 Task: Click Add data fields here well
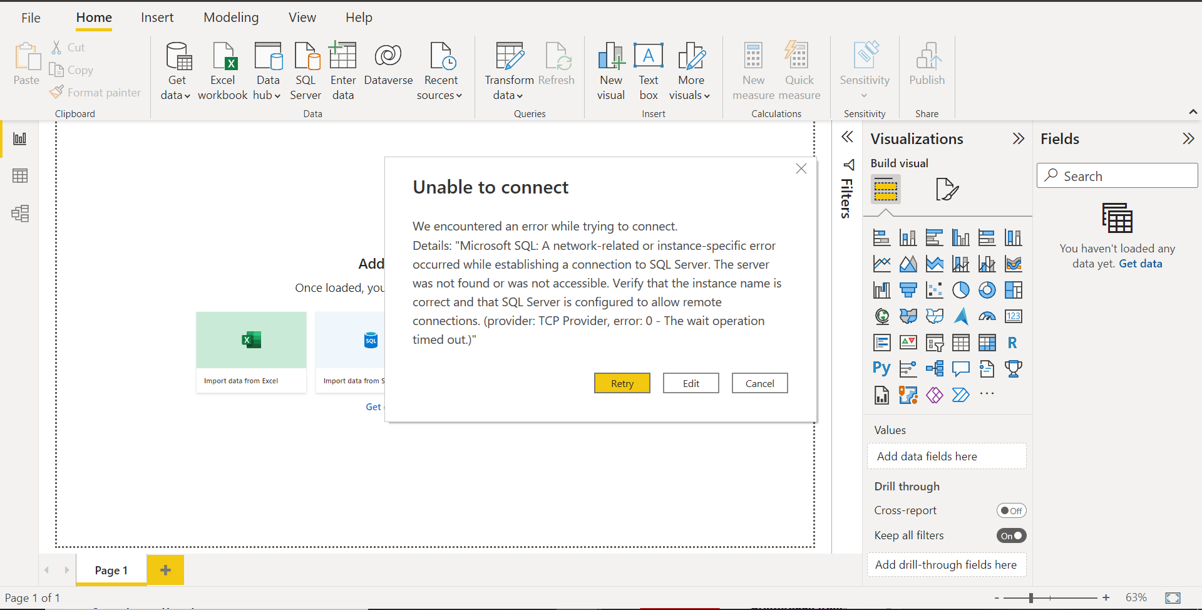tap(947, 457)
